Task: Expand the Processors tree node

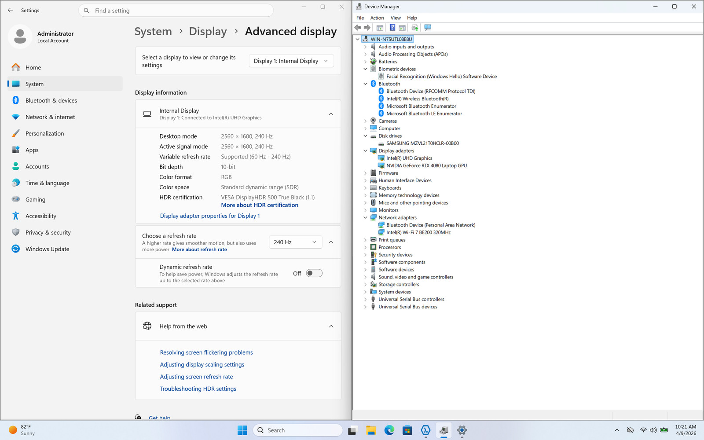Action: click(x=365, y=247)
